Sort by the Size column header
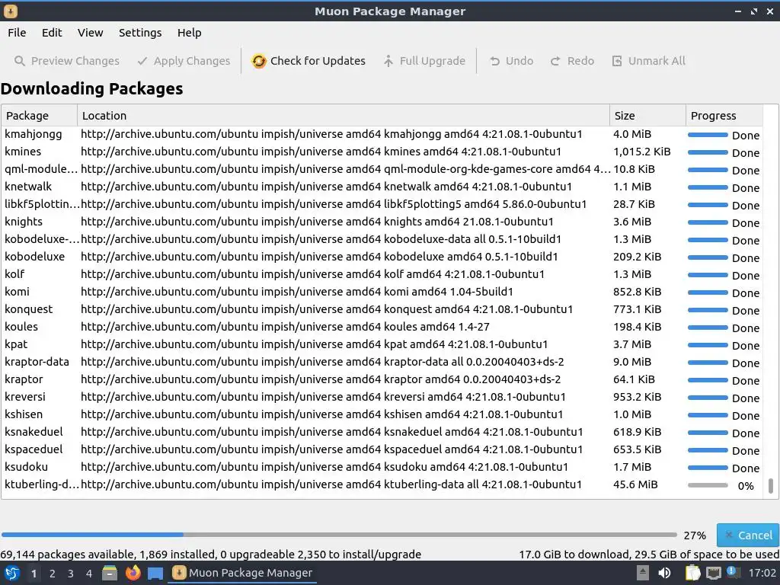 pos(647,116)
